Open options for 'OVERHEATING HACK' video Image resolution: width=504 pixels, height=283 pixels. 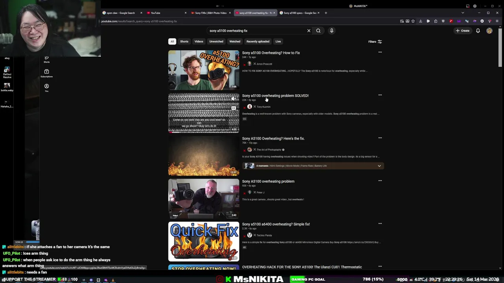coord(380,266)
